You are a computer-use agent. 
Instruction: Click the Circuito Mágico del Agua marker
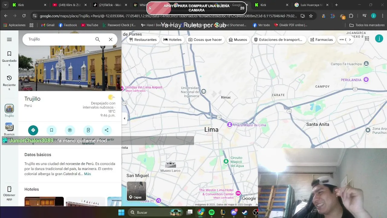coord(226,161)
